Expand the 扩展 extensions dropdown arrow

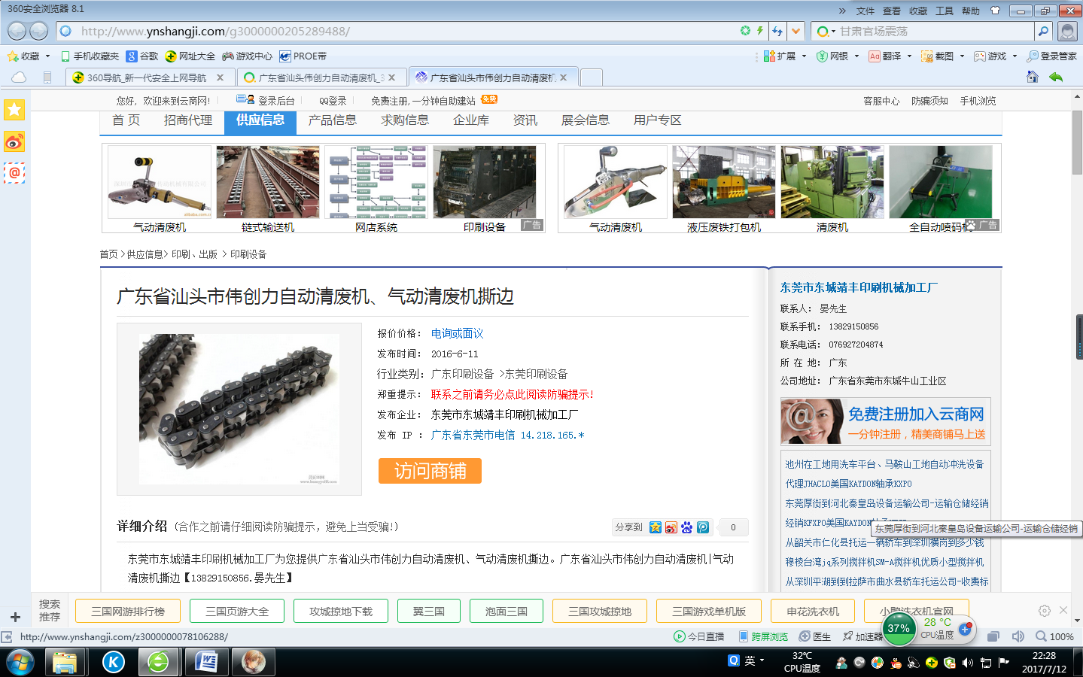point(804,56)
